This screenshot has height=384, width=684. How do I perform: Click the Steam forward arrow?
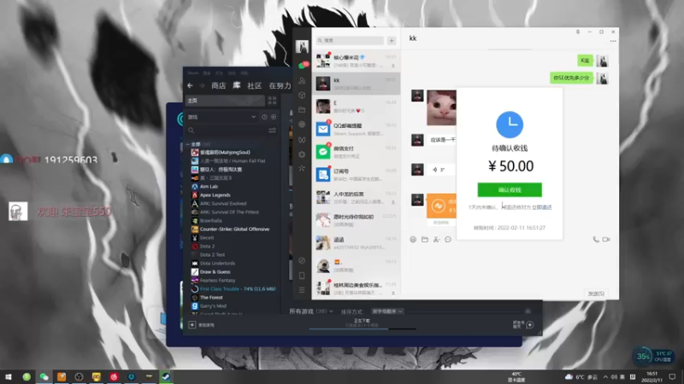pos(202,86)
